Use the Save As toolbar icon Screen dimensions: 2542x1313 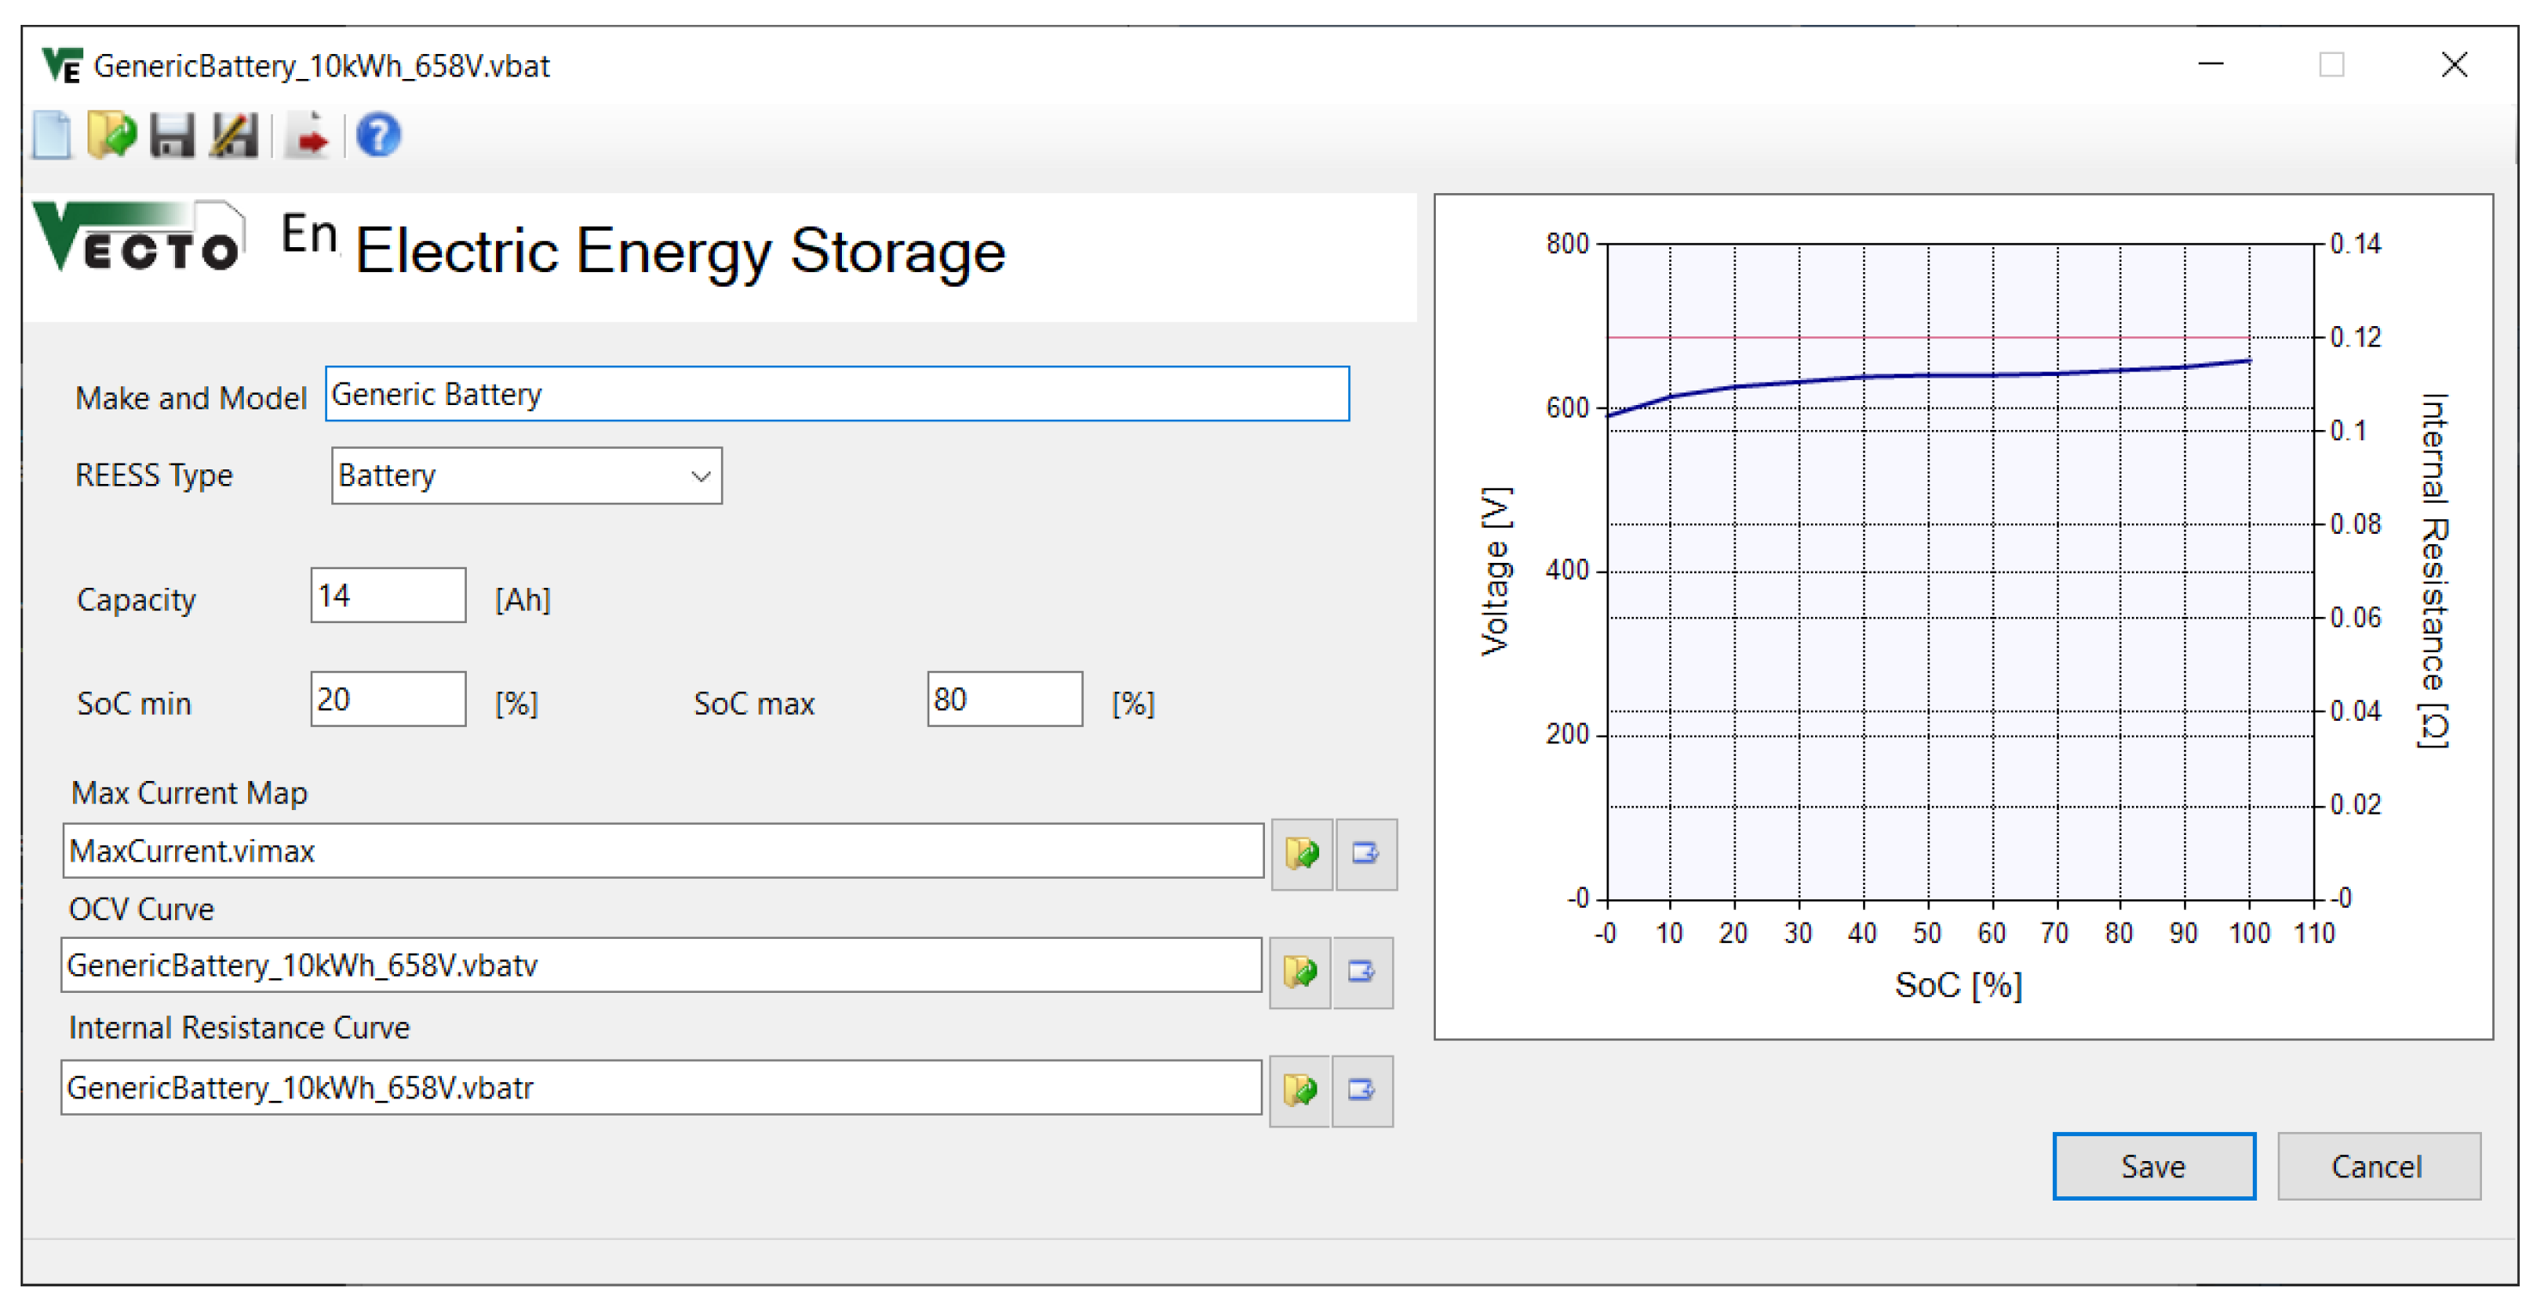pos(237,136)
